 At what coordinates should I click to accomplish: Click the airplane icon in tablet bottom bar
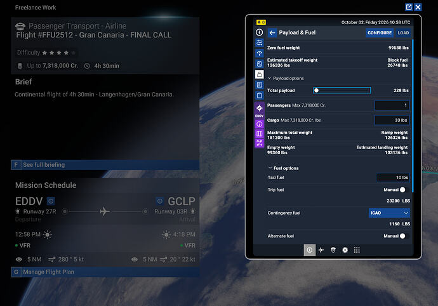click(x=321, y=250)
